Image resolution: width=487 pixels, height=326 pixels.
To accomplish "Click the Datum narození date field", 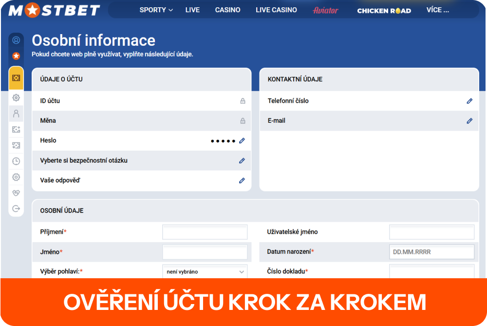I will click(x=431, y=252).
